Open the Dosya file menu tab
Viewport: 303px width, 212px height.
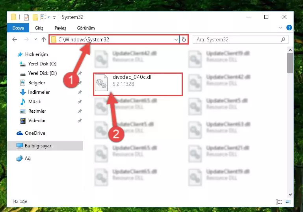pos(18,28)
